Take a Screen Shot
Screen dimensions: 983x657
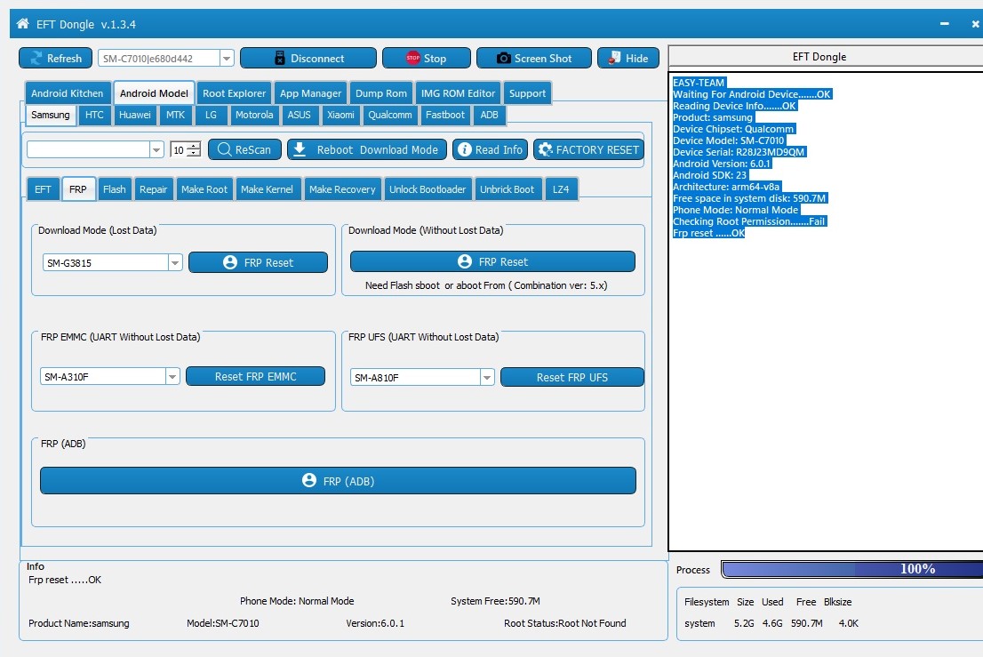click(534, 59)
